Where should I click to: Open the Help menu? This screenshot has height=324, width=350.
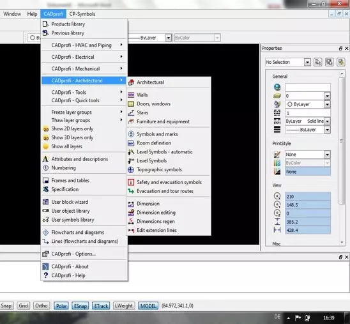(32, 14)
